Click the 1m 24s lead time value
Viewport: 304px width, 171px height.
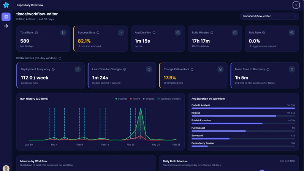pos(100,78)
